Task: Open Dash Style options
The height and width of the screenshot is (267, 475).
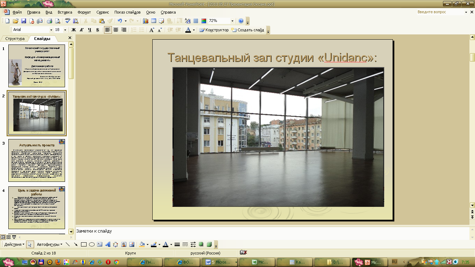Action: coord(185,244)
